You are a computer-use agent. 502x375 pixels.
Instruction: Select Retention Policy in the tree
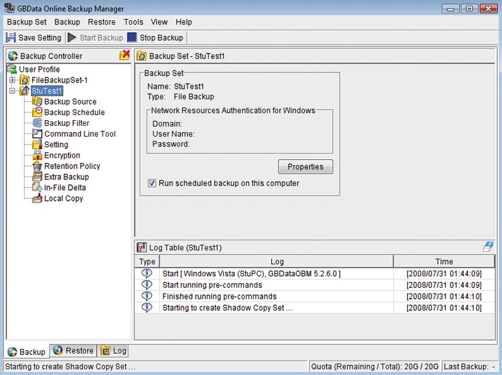(72, 166)
